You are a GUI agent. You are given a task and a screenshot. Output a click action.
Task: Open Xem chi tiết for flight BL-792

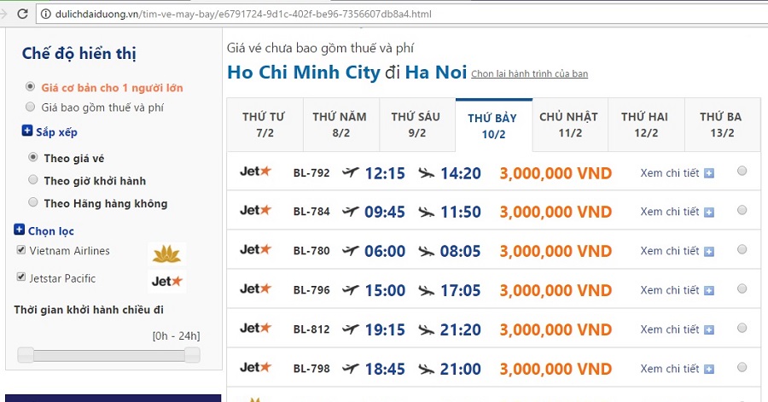670,173
